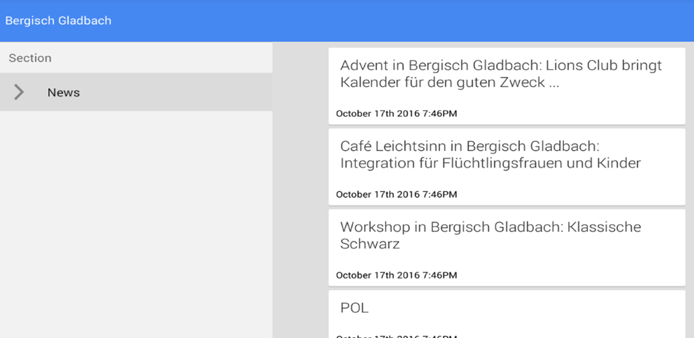Viewport: 694px width, 338px height.
Task: Open the Café Leichtsinn Integration article
Action: (x=507, y=167)
